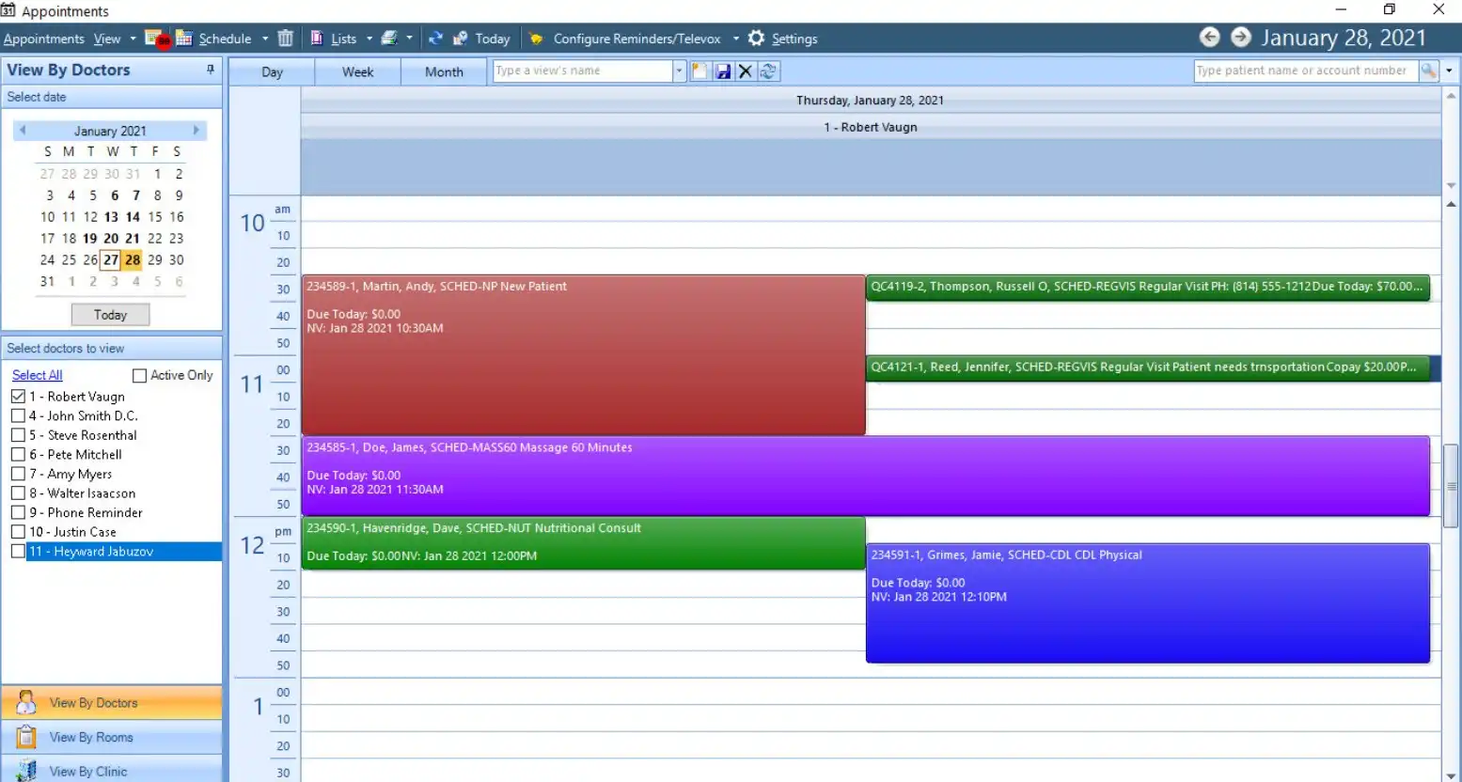Expand the View menu dropdown arrow
Screen dimensions: 1462x782
[133, 39]
